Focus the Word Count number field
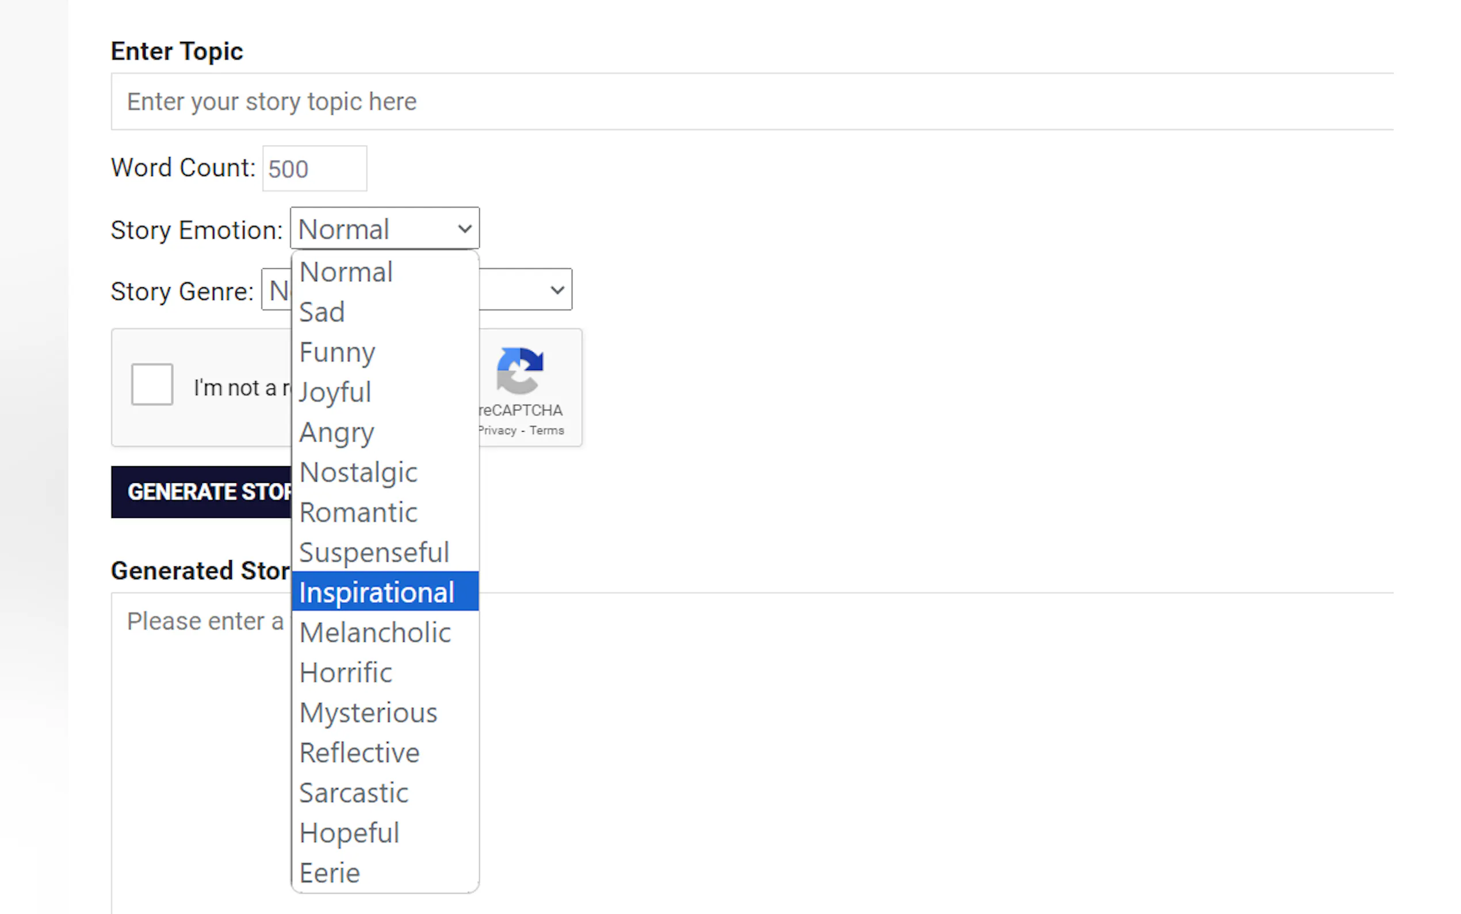 click(x=314, y=169)
